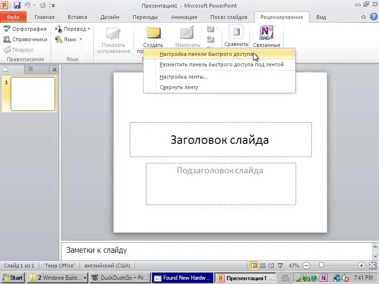Click the notes pane scroll down arrow
379x284 pixels.
pyautogui.click(x=375, y=257)
